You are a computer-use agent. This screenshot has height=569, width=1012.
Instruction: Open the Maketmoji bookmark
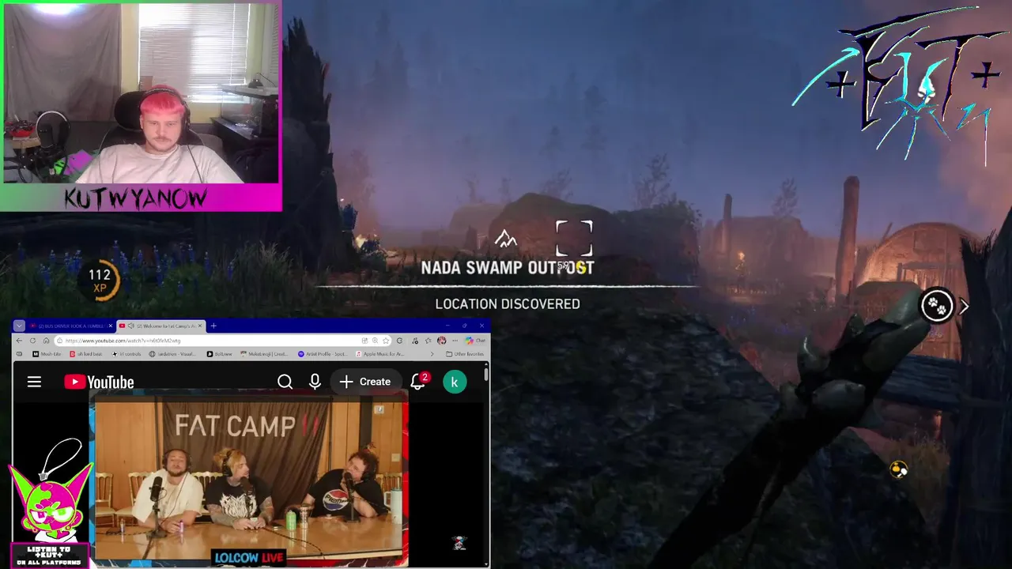click(x=264, y=354)
